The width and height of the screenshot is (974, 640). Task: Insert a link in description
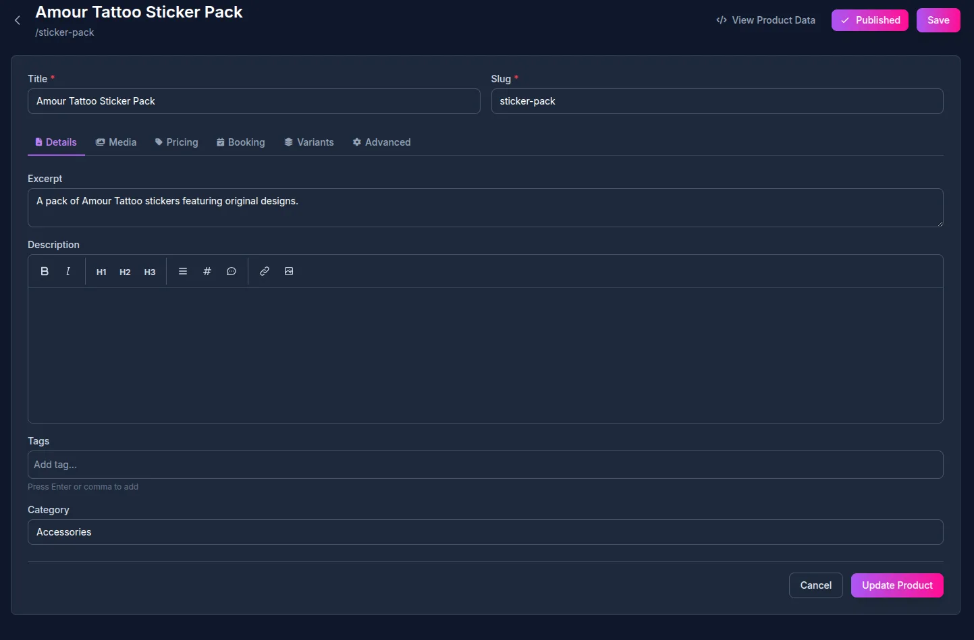265,271
